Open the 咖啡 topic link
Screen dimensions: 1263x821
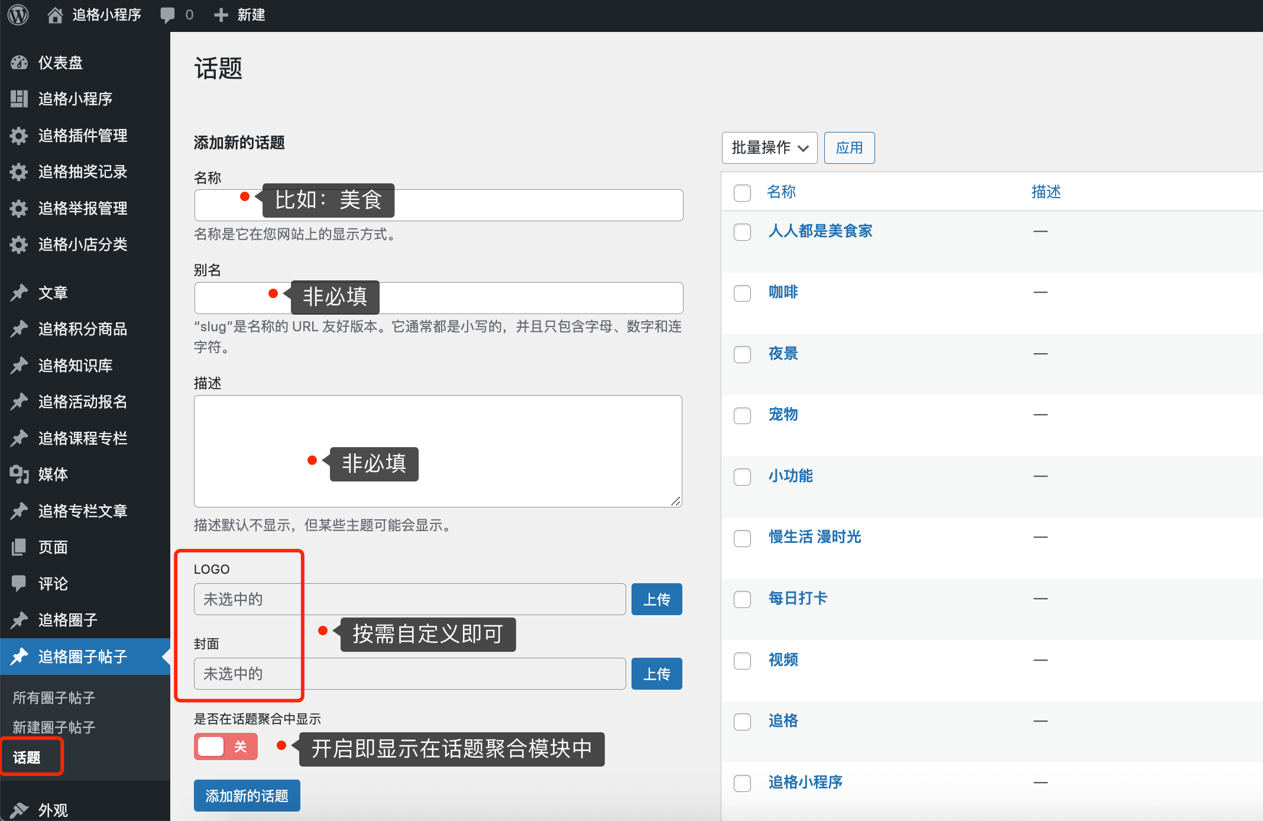783,292
